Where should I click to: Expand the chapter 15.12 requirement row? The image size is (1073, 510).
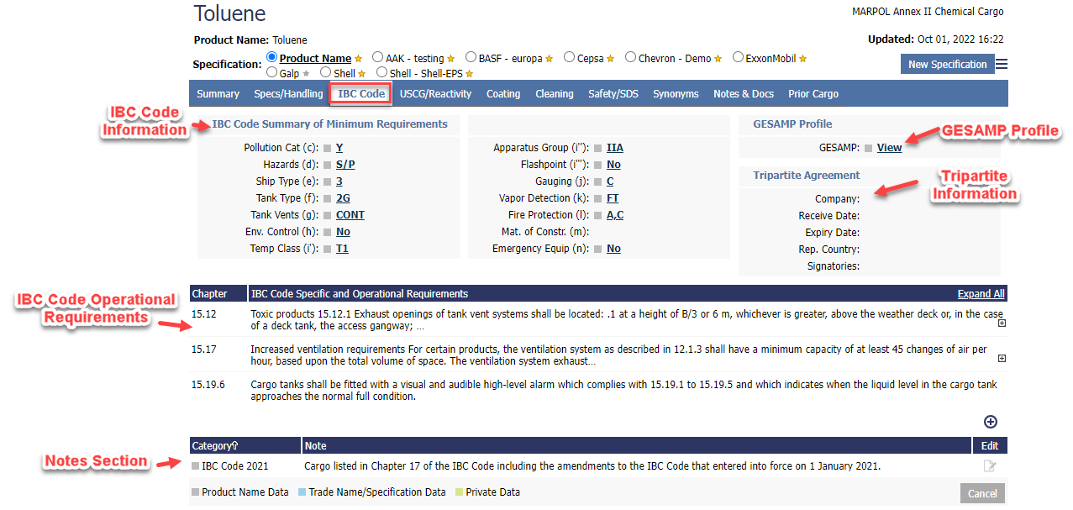pos(1002,323)
